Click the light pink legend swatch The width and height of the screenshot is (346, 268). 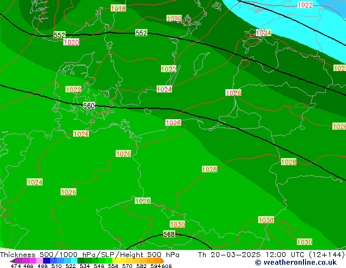tap(39, 261)
